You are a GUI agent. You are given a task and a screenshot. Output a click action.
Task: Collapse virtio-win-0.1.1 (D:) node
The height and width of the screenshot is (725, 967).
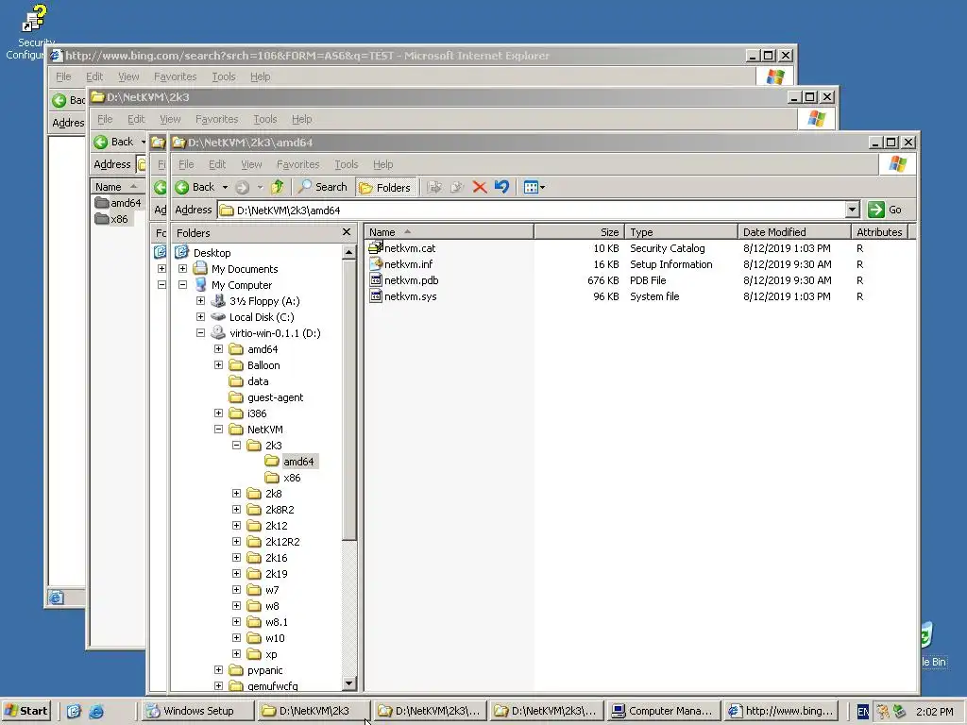click(x=200, y=333)
